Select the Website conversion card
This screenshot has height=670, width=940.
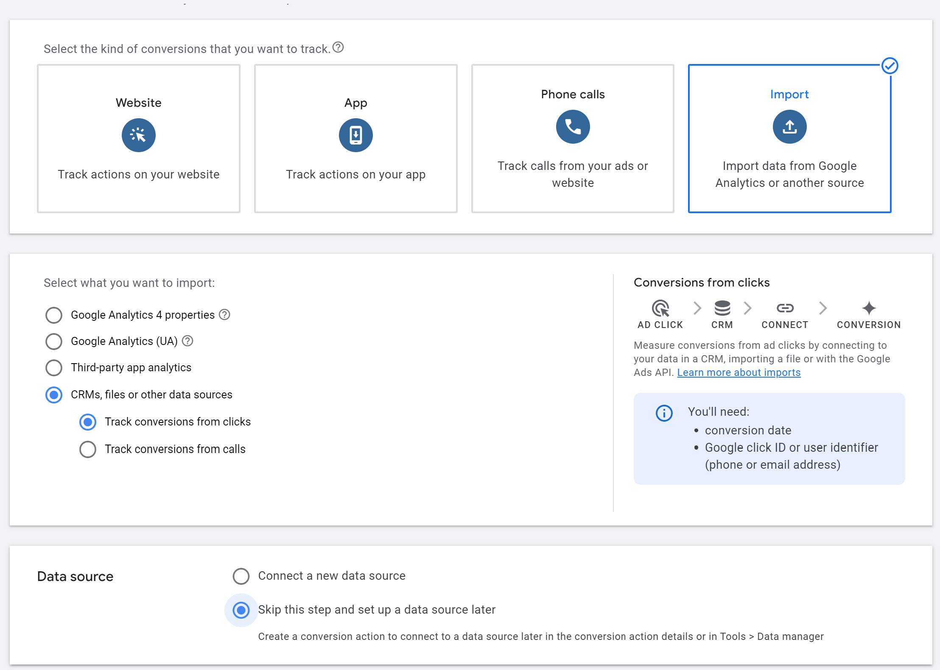coord(139,139)
